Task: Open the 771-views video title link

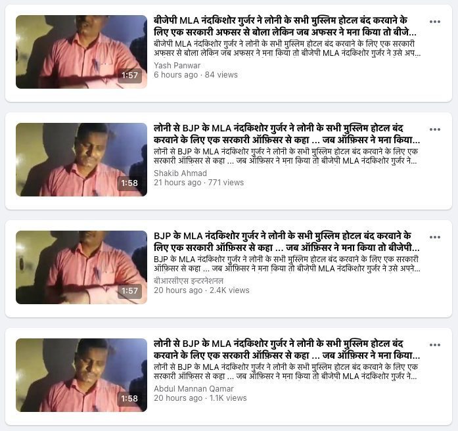Action: (x=287, y=134)
